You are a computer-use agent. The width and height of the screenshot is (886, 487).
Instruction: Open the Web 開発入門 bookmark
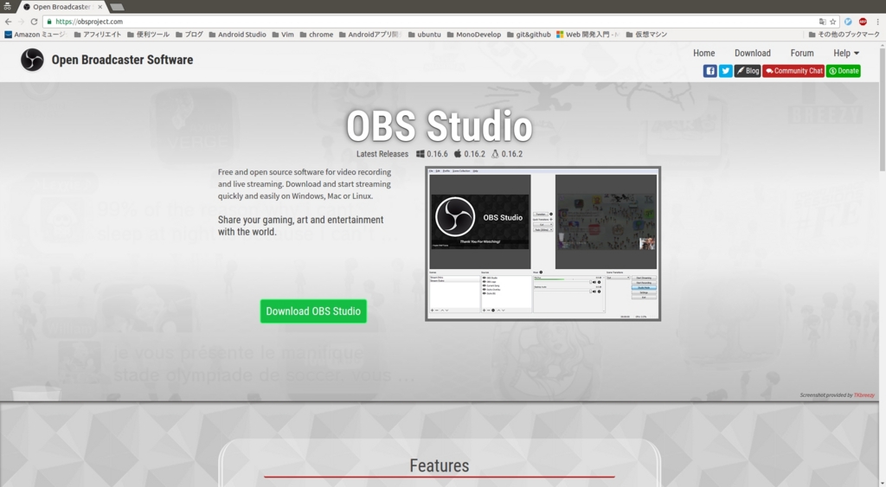tap(588, 35)
